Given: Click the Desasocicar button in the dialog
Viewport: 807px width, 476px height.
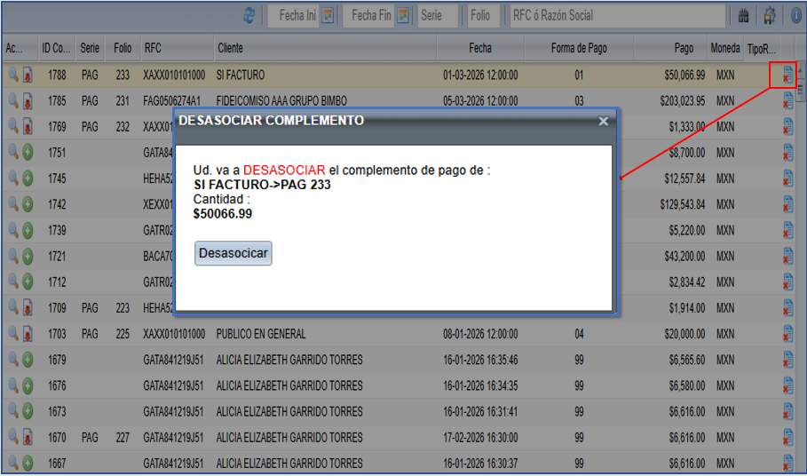Looking at the screenshot, I should pyautogui.click(x=233, y=253).
